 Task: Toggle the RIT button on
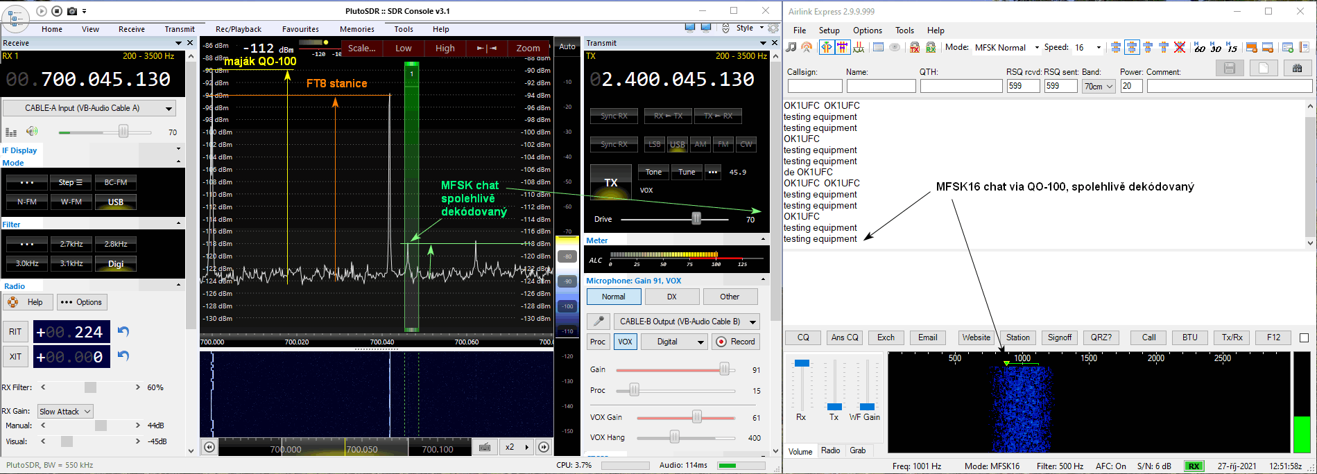click(15, 332)
